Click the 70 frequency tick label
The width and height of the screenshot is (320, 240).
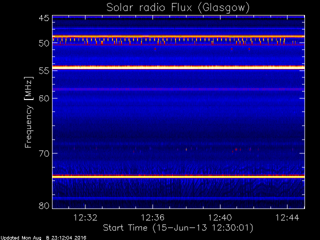[x=44, y=153]
